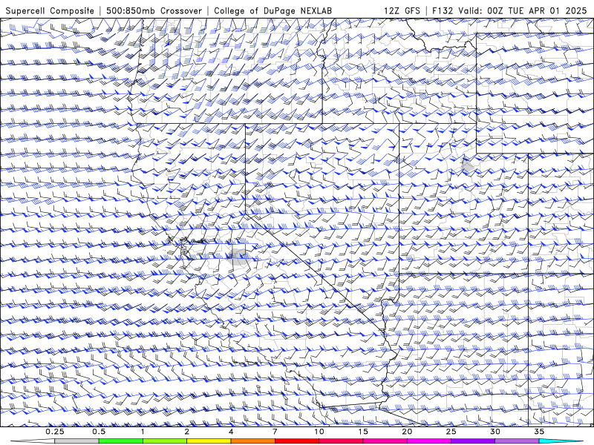Click the red swatch between 7 and 10
Viewport: 594px width, 445px height.
point(297,441)
